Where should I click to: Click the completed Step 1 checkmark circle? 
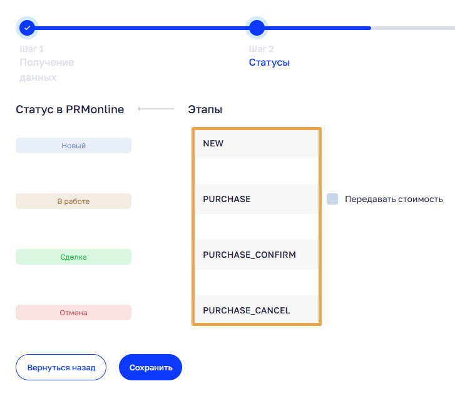click(x=26, y=28)
